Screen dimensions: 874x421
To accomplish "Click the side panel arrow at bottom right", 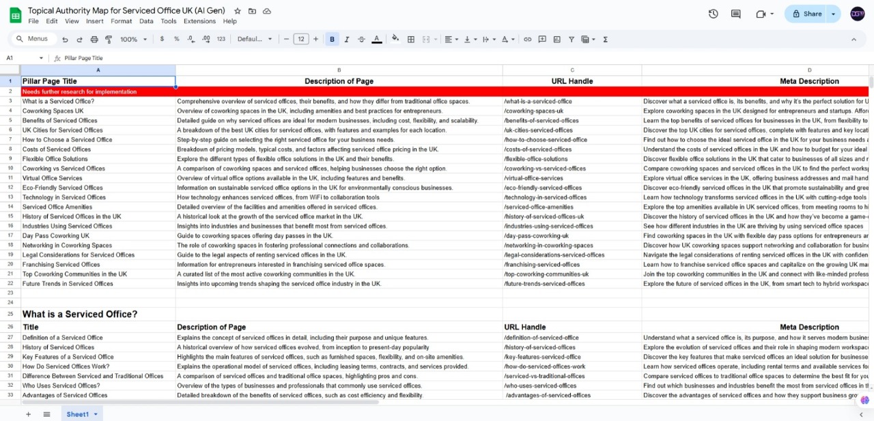I will (x=861, y=414).
